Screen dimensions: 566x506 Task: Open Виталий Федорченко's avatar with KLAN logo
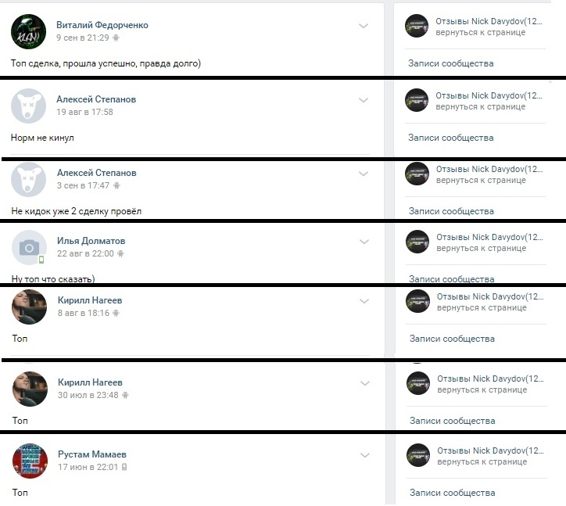point(28,31)
